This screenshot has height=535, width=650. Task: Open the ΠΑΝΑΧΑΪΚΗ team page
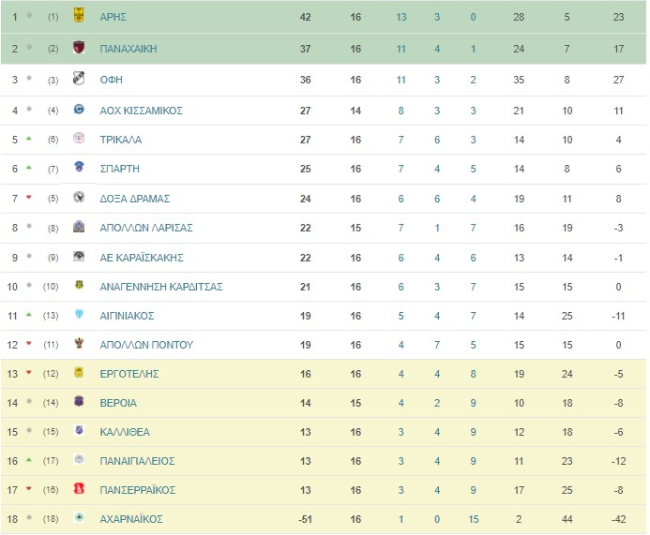(x=128, y=49)
